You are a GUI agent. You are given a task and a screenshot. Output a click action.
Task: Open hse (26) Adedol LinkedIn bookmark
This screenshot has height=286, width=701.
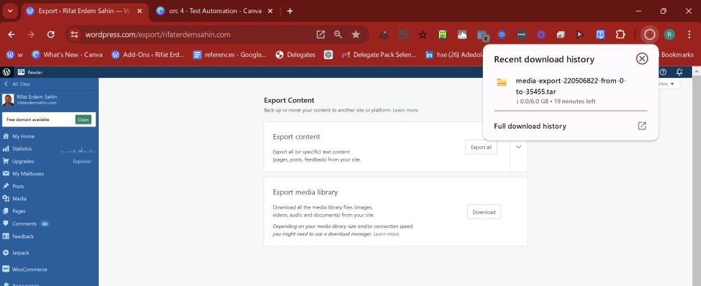[x=453, y=55]
